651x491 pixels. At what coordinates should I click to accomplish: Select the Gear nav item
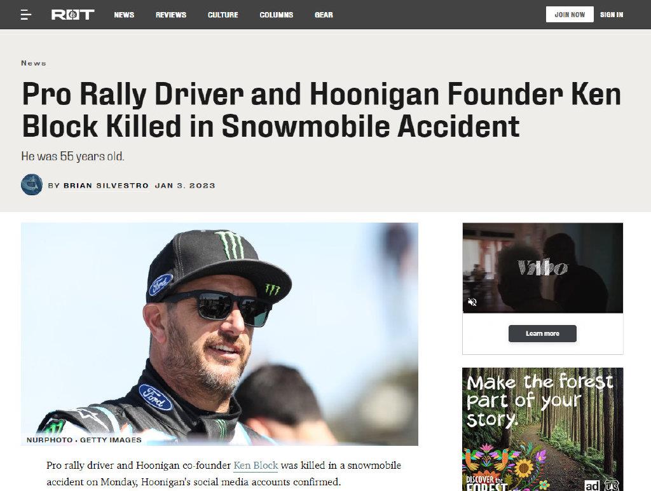click(x=324, y=15)
